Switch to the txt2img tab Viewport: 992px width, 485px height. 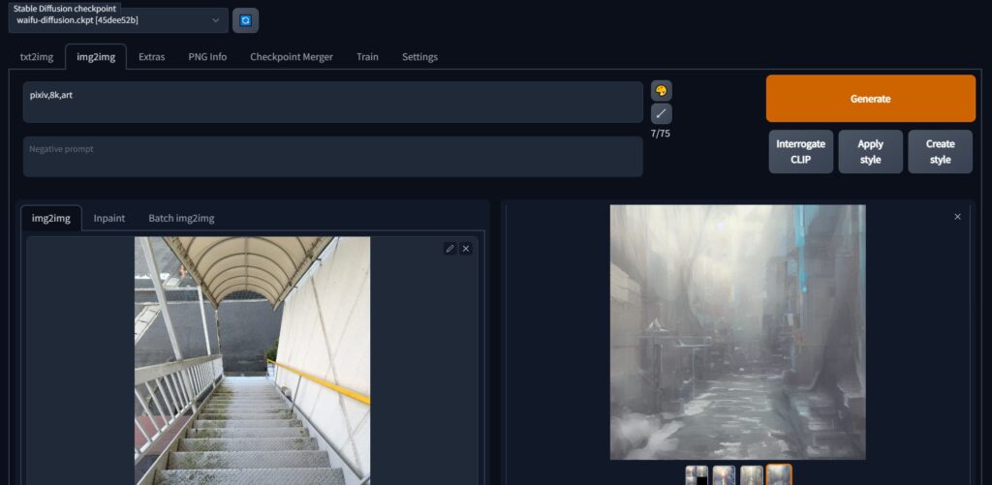[x=36, y=57]
